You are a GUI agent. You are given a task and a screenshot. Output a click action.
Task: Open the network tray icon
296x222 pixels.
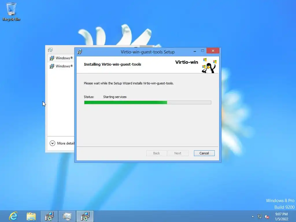[x=260, y=217]
